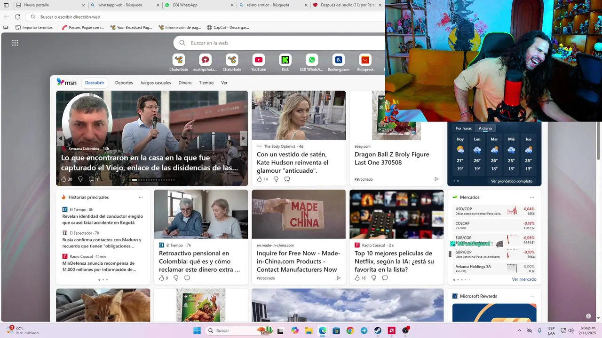602x338 pixels.
Task: Open Ver pronóstico completo link
Action: [x=512, y=181]
